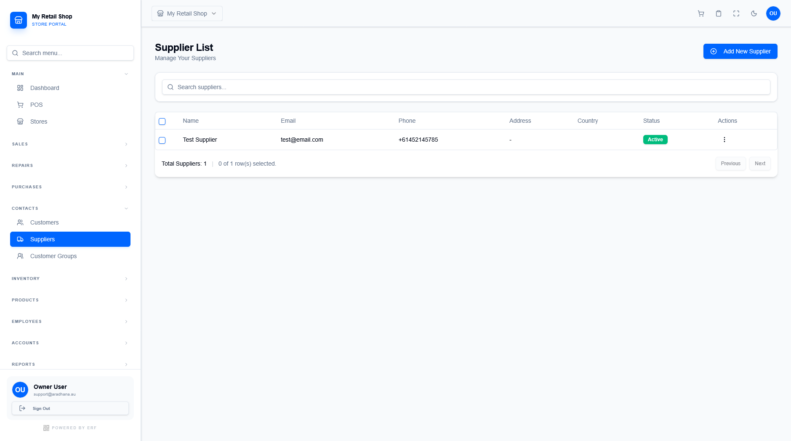Viewport: 791px width, 441px height.
Task: Click the OU avatar in top bar
Action: pyautogui.click(x=772, y=13)
